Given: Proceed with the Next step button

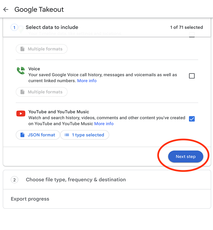Looking at the screenshot, I should pyautogui.click(x=185, y=157).
